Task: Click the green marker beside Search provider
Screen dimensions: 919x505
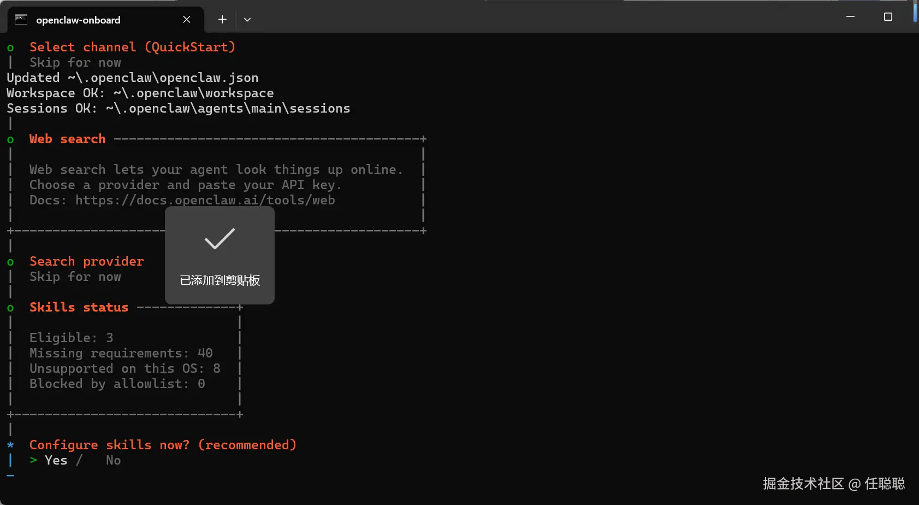Action: [10, 262]
